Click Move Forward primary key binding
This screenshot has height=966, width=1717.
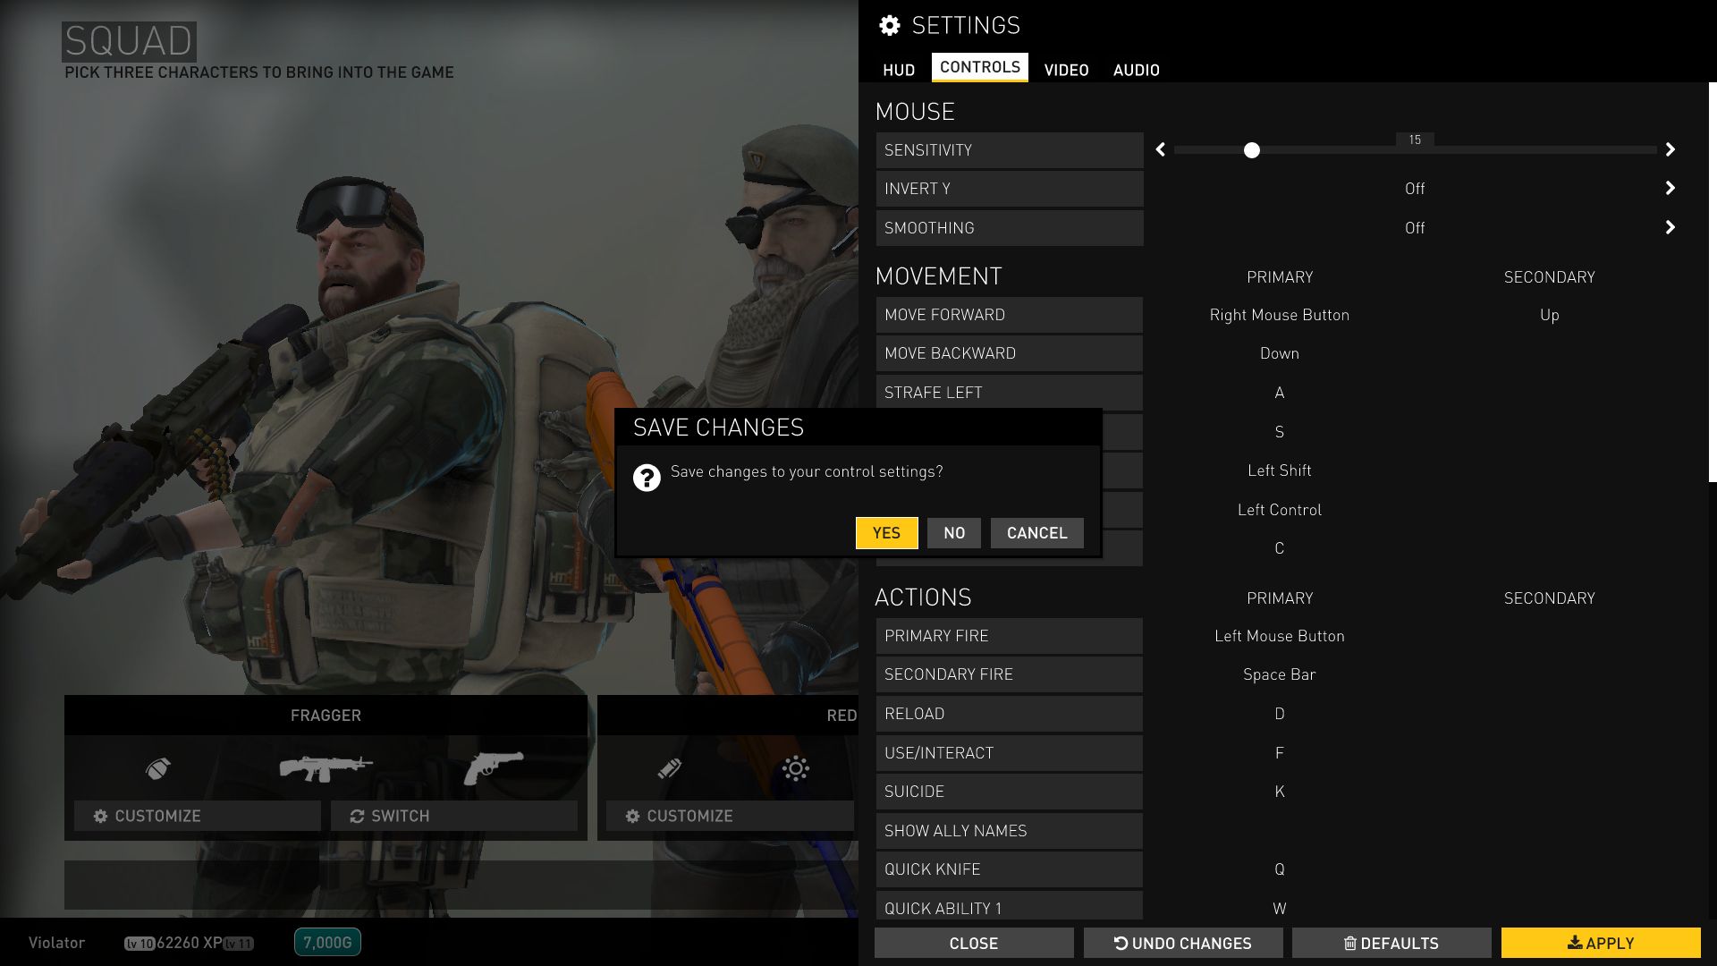tap(1279, 315)
